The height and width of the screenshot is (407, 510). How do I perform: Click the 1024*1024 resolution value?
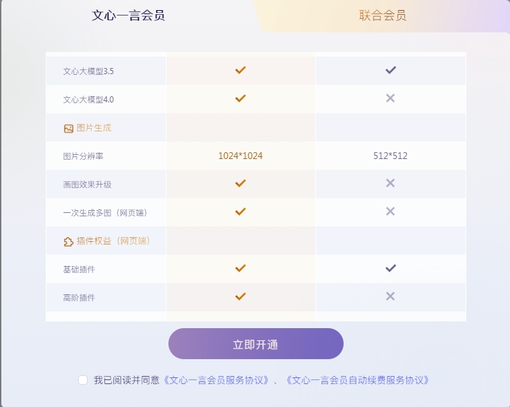coord(241,156)
